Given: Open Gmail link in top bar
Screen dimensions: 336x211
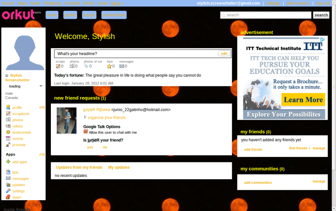Looking at the screenshot, I should point(102,3).
